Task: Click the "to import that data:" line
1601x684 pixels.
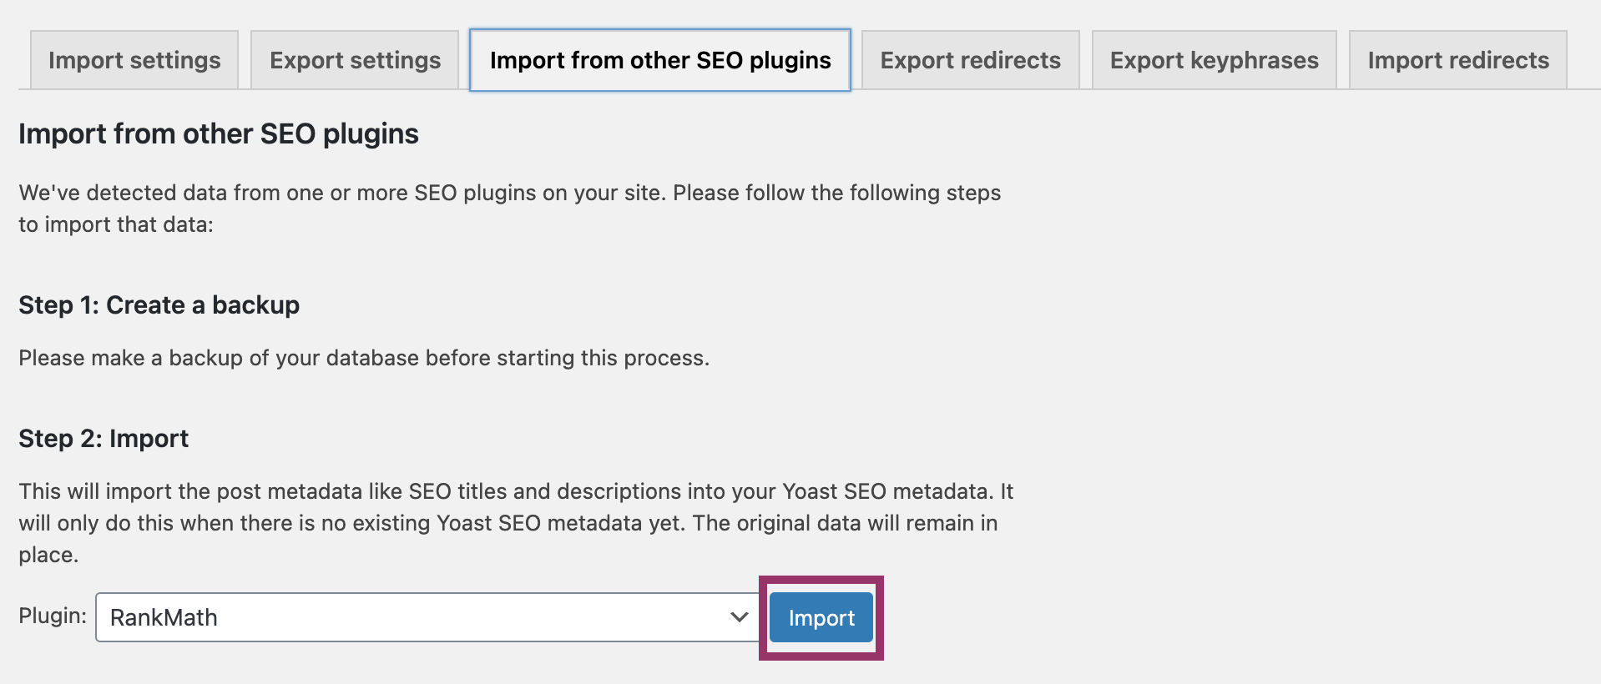Action: click(116, 224)
